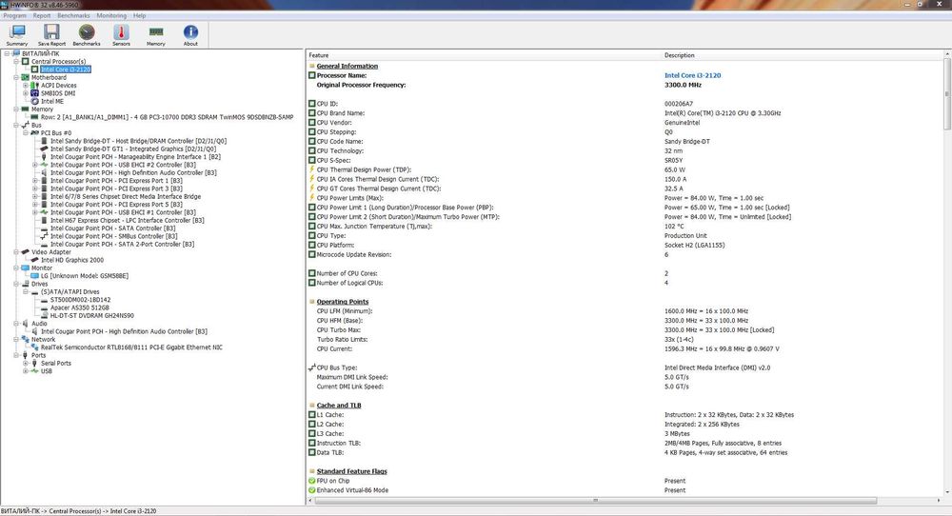Click the Monitor tree node icon
The image size is (952, 516).
(26, 268)
